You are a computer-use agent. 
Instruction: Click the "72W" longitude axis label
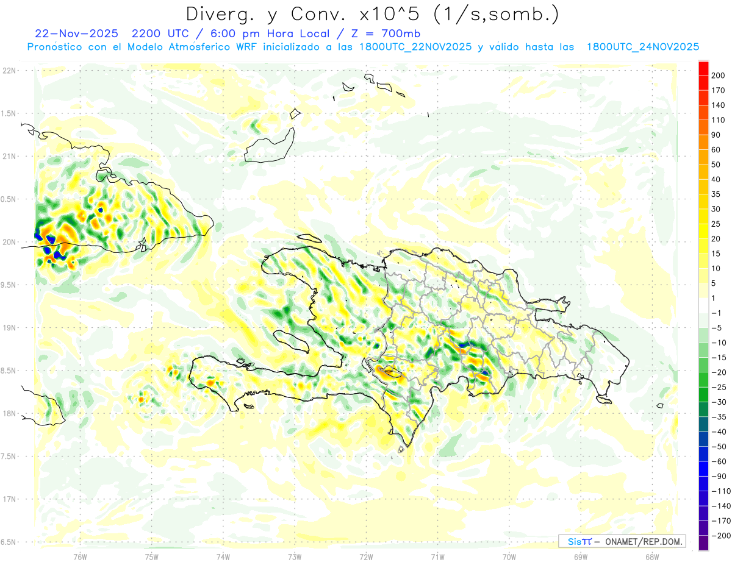pos(366,556)
